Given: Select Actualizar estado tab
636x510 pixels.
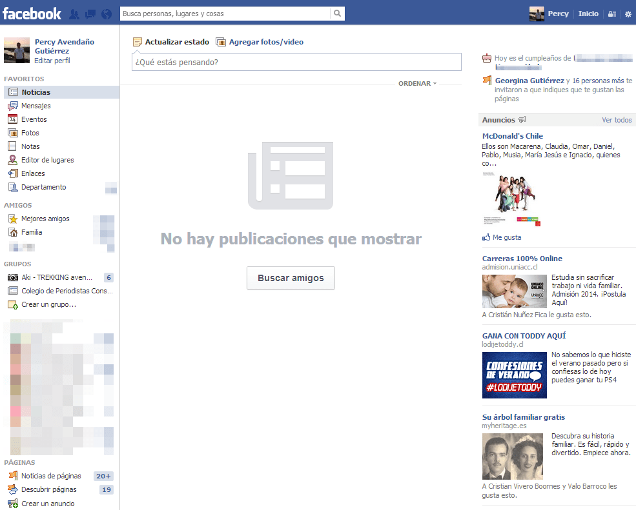Looking at the screenshot, I should 176,42.
